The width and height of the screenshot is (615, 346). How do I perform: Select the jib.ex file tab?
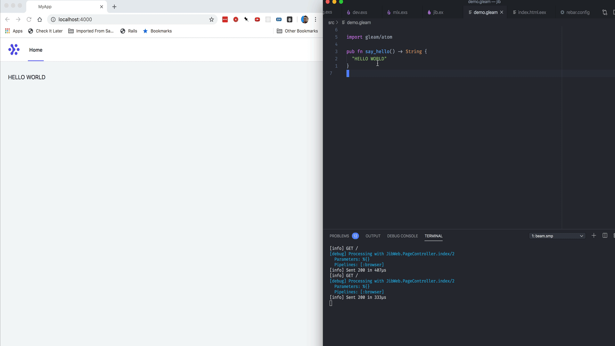coord(438,12)
